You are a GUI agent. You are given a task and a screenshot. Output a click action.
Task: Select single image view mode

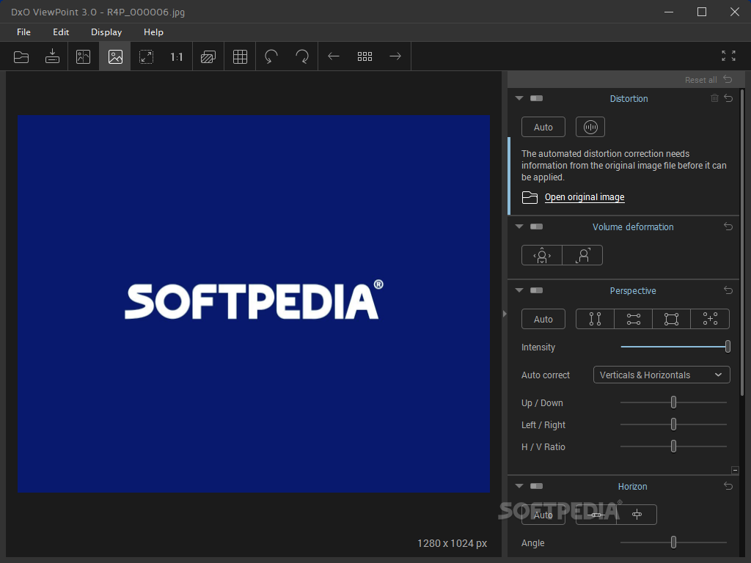click(115, 56)
